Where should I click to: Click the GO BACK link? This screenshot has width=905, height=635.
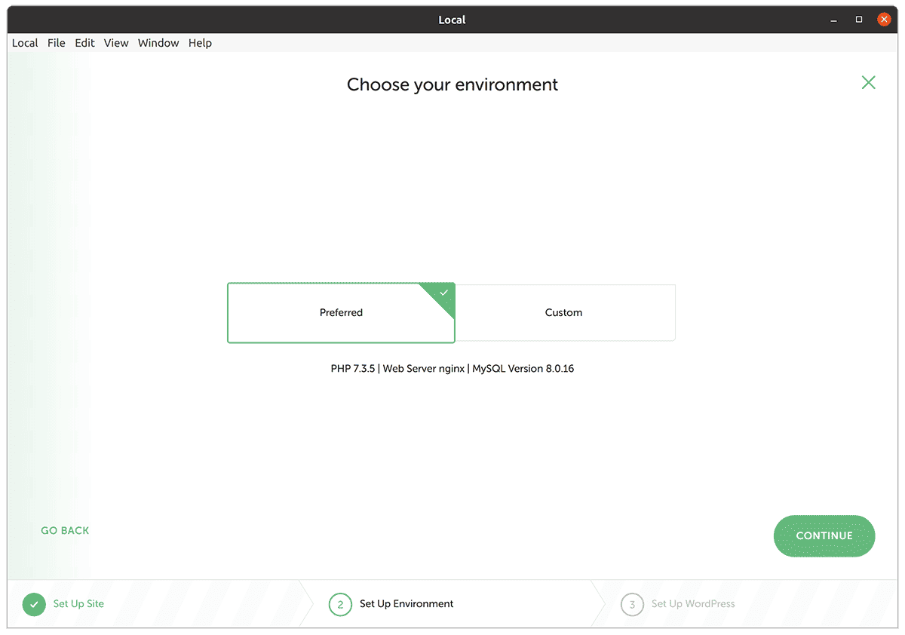click(x=65, y=531)
